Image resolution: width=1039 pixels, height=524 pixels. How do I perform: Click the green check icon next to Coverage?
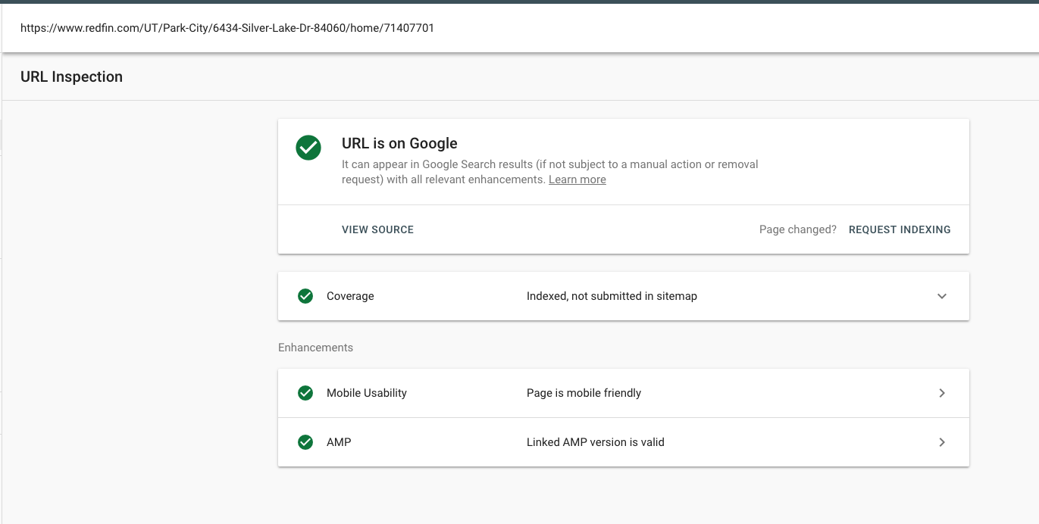[305, 296]
